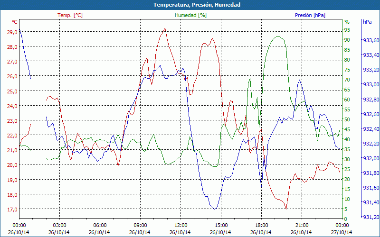The height and width of the screenshot is (237, 380).
Task: Click the green "0" humidity axis value
Action: pos(346,219)
